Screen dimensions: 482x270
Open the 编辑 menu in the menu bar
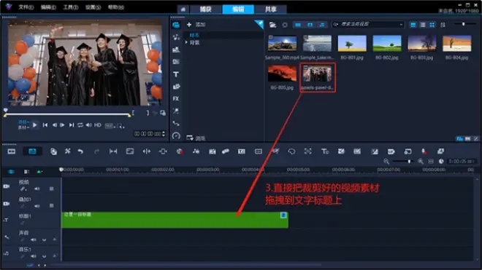tap(48, 7)
